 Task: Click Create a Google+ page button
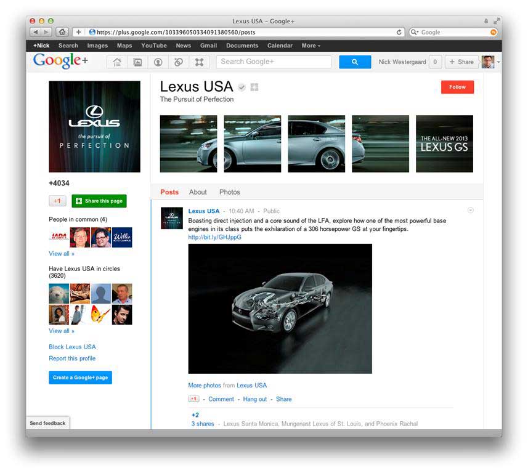tap(80, 378)
